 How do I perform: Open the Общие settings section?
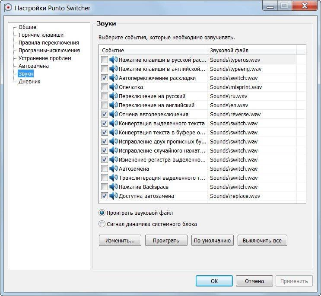click(27, 27)
